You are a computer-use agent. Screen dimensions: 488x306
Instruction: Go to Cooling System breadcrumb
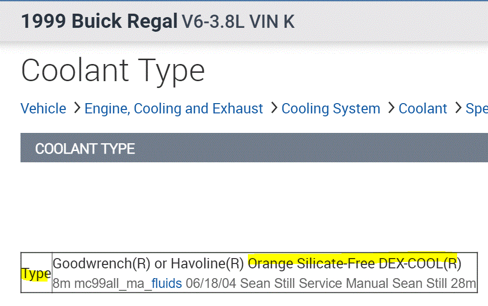[331, 109]
